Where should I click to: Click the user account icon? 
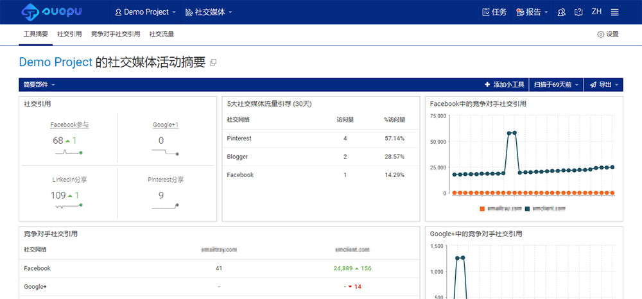[562, 12]
